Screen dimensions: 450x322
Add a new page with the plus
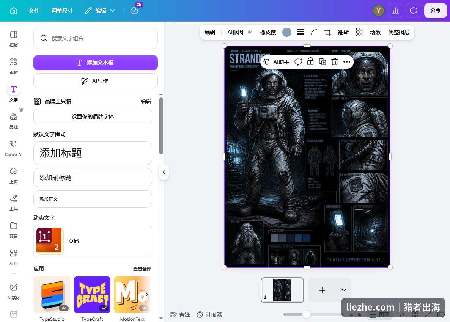322,290
